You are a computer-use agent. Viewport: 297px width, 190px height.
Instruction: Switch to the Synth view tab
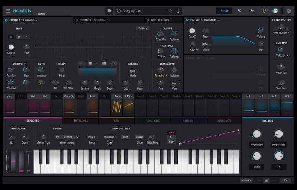coord(224,11)
